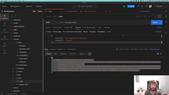
Task: Open the info icon in right sidebar
Action: tap(166, 33)
